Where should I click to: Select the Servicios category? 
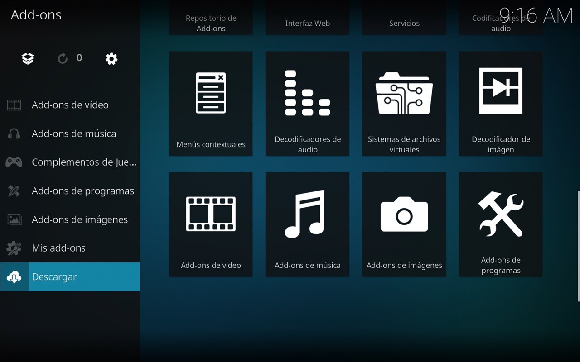[404, 18]
